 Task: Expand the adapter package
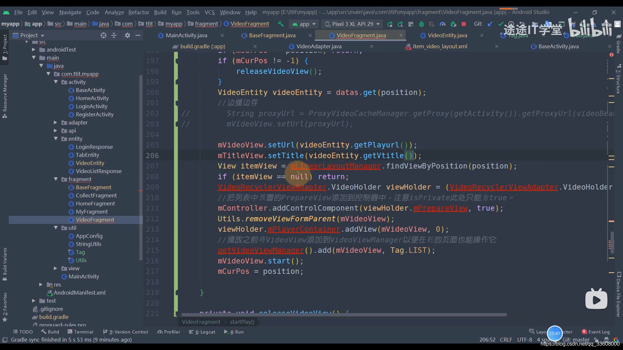tap(55, 122)
